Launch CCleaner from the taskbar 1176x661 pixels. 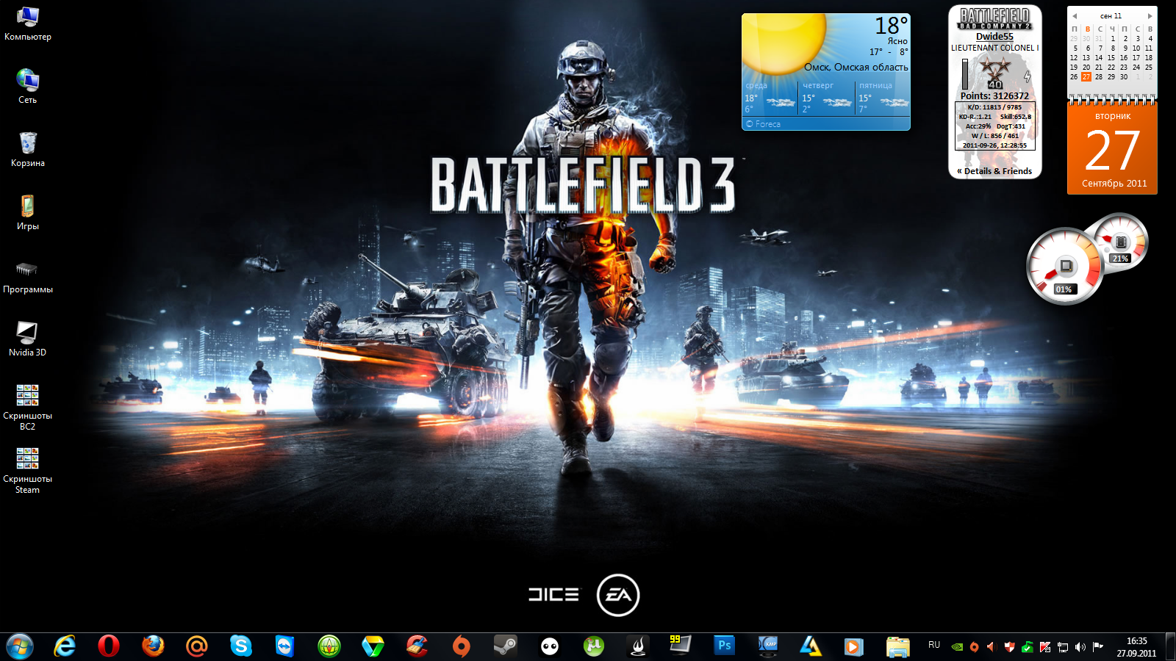[417, 646]
